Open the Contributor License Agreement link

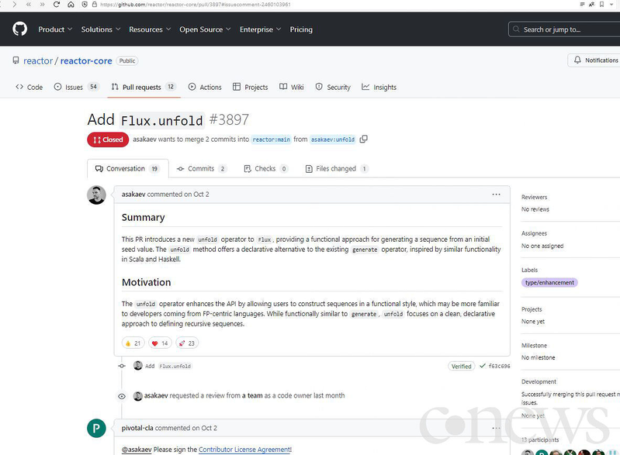pyautogui.click(x=244, y=450)
